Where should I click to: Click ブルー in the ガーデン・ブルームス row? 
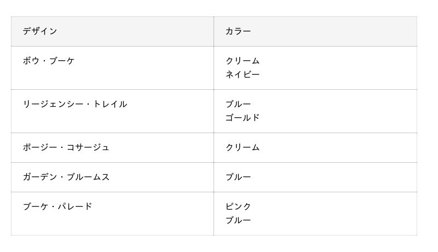click(238, 177)
